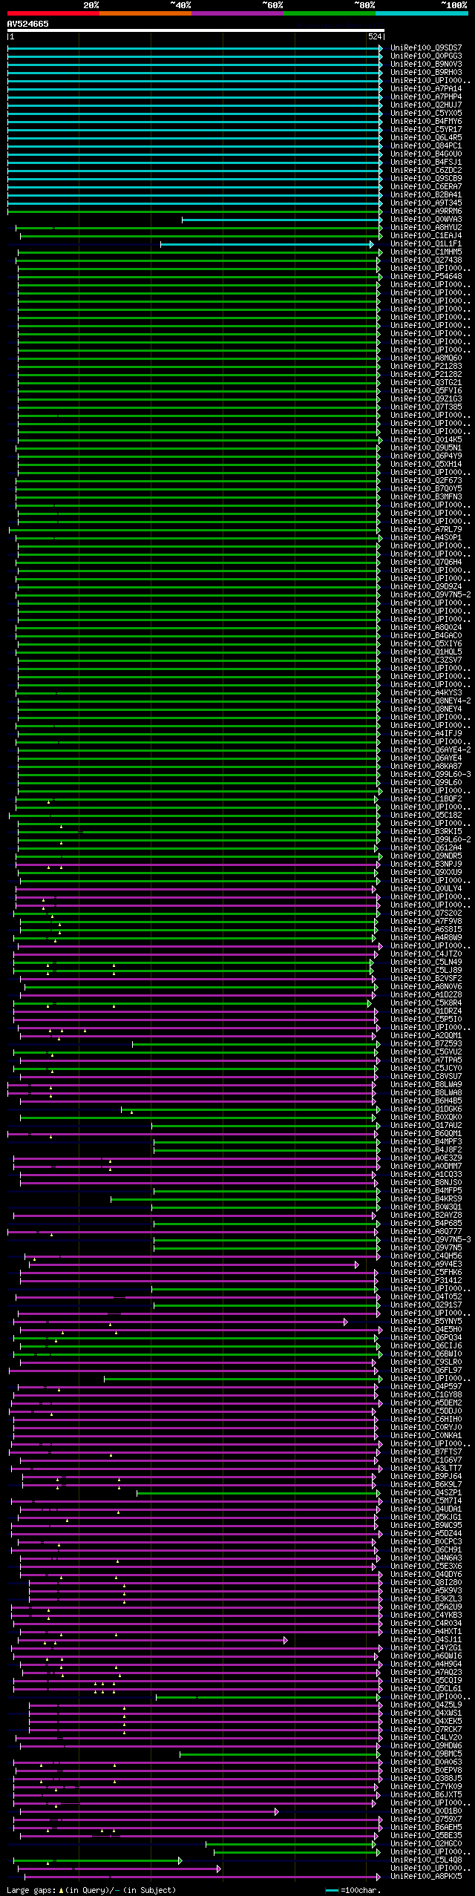
Task: Open hit UniRef100_Q9SDS7
Action: click(x=426, y=48)
